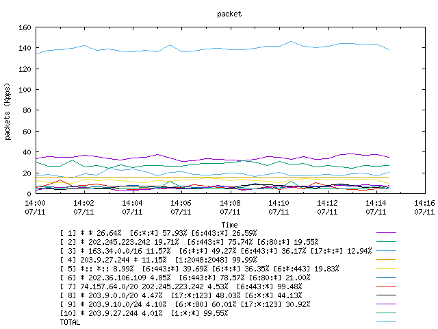
Task: Click the chart title "packet"
Action: pyautogui.click(x=229, y=14)
